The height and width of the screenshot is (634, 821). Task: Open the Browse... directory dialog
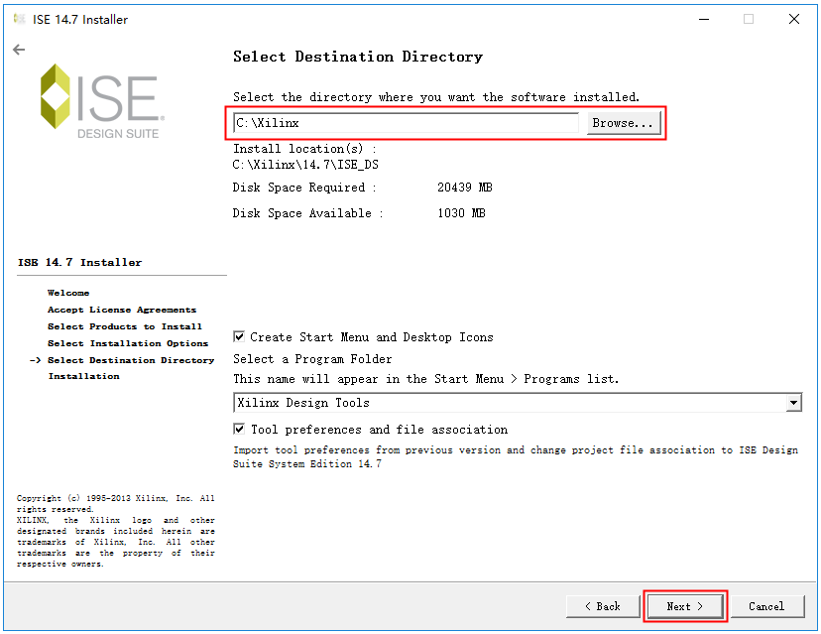pyautogui.click(x=623, y=123)
